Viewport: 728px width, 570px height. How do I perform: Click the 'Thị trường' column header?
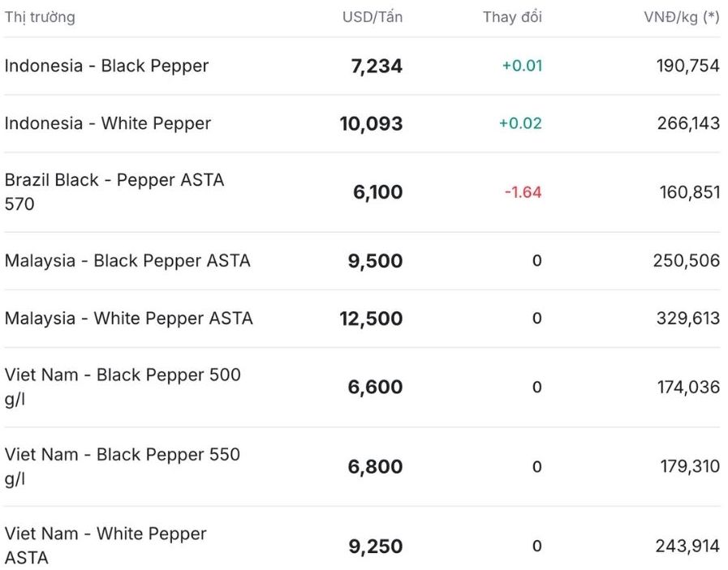point(40,17)
